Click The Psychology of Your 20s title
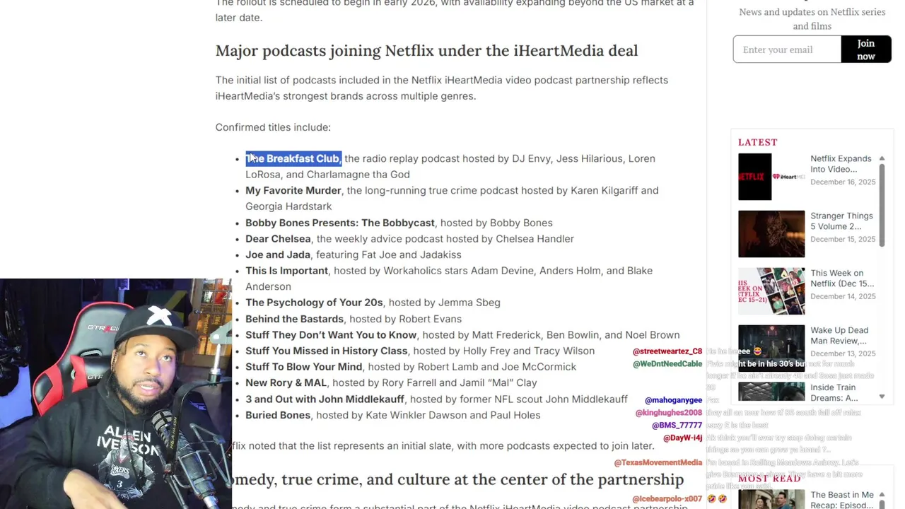Image resolution: width=905 pixels, height=509 pixels. [x=314, y=303]
